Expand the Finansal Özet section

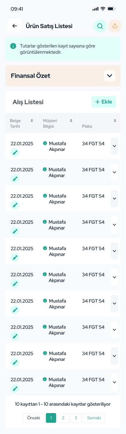110,76
